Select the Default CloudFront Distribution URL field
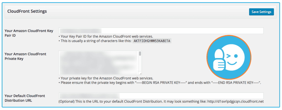 [161, 96]
